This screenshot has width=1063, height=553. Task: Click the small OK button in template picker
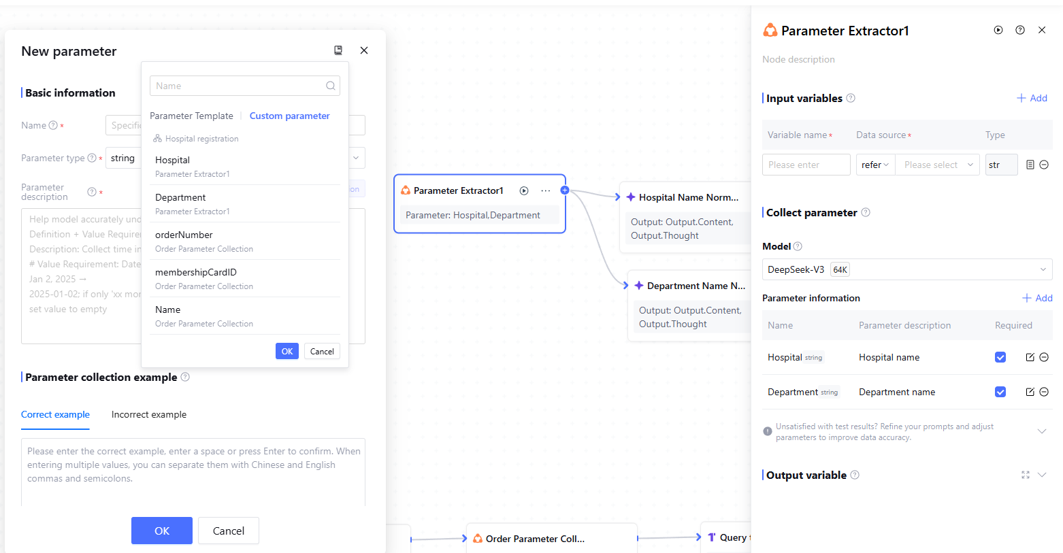pyautogui.click(x=287, y=351)
